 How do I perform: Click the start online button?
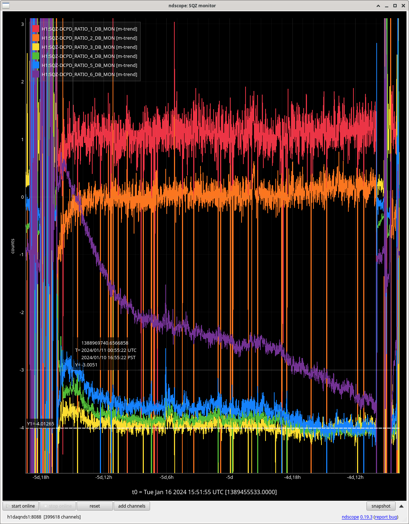[21, 506]
